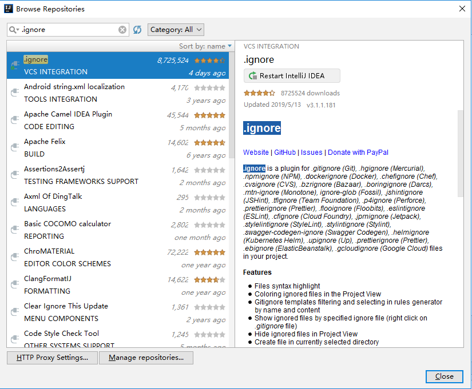Click the Hide ignored files in Project View bullet
The image size is (472, 389).
pyautogui.click(x=306, y=334)
